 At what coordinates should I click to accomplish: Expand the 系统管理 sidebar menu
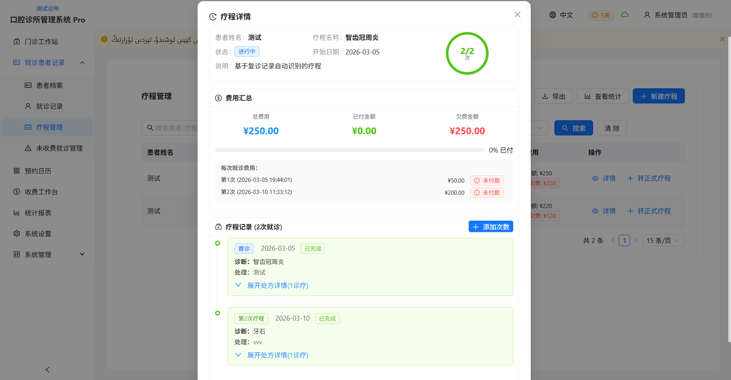pos(82,254)
